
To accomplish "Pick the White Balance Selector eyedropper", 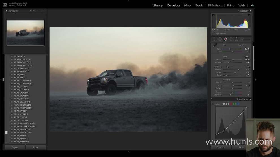I will (x=215, y=45).
